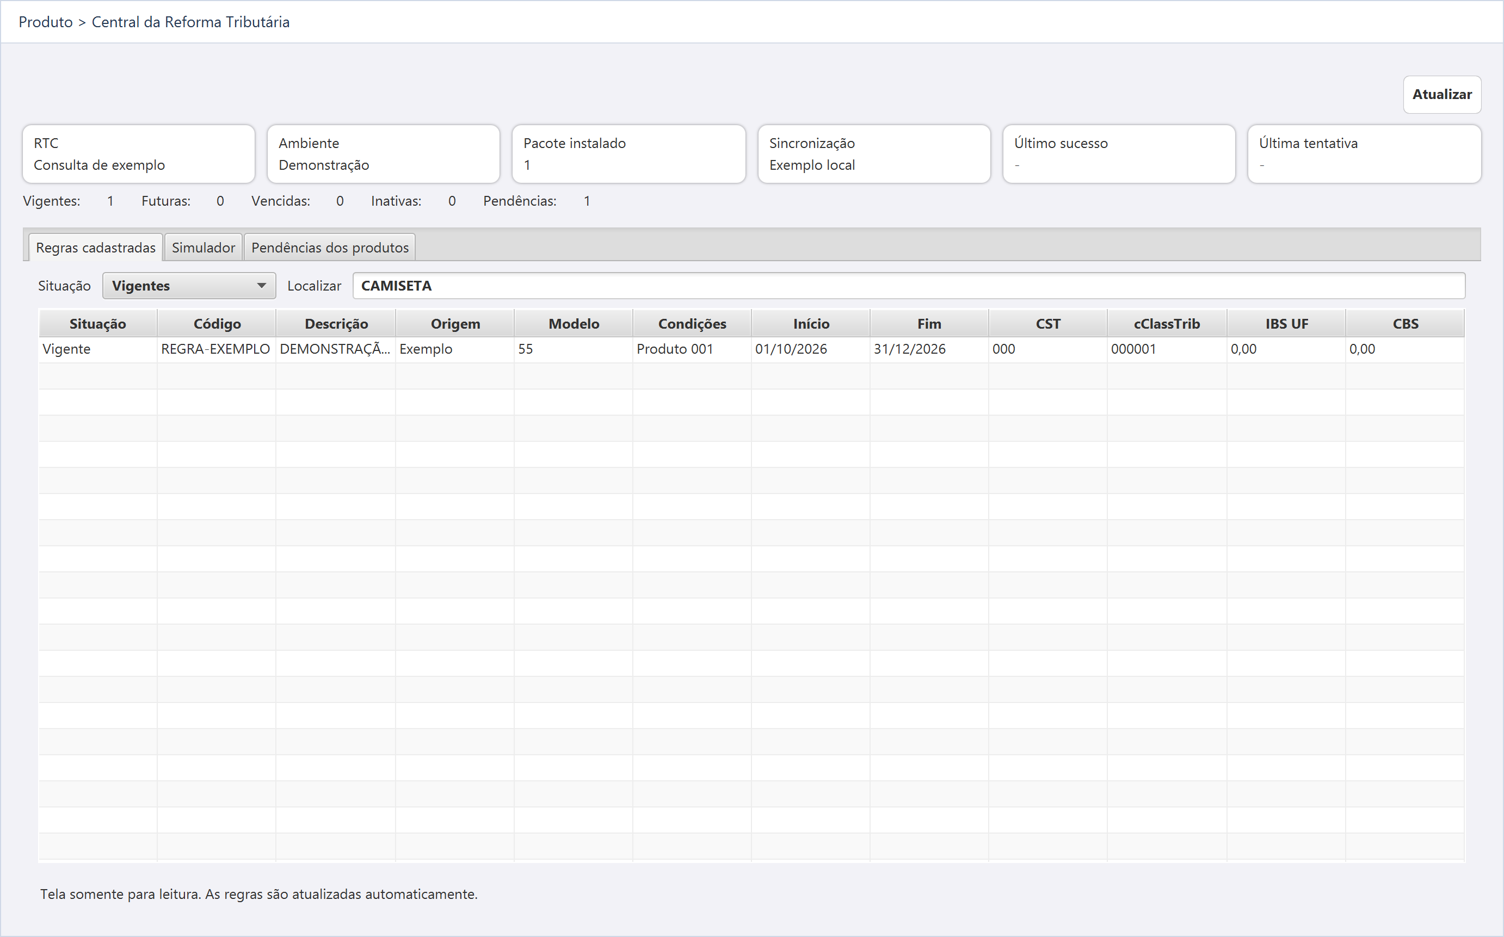The width and height of the screenshot is (1504, 937).
Task: Sort by the Situação column header
Action: pyautogui.click(x=98, y=323)
